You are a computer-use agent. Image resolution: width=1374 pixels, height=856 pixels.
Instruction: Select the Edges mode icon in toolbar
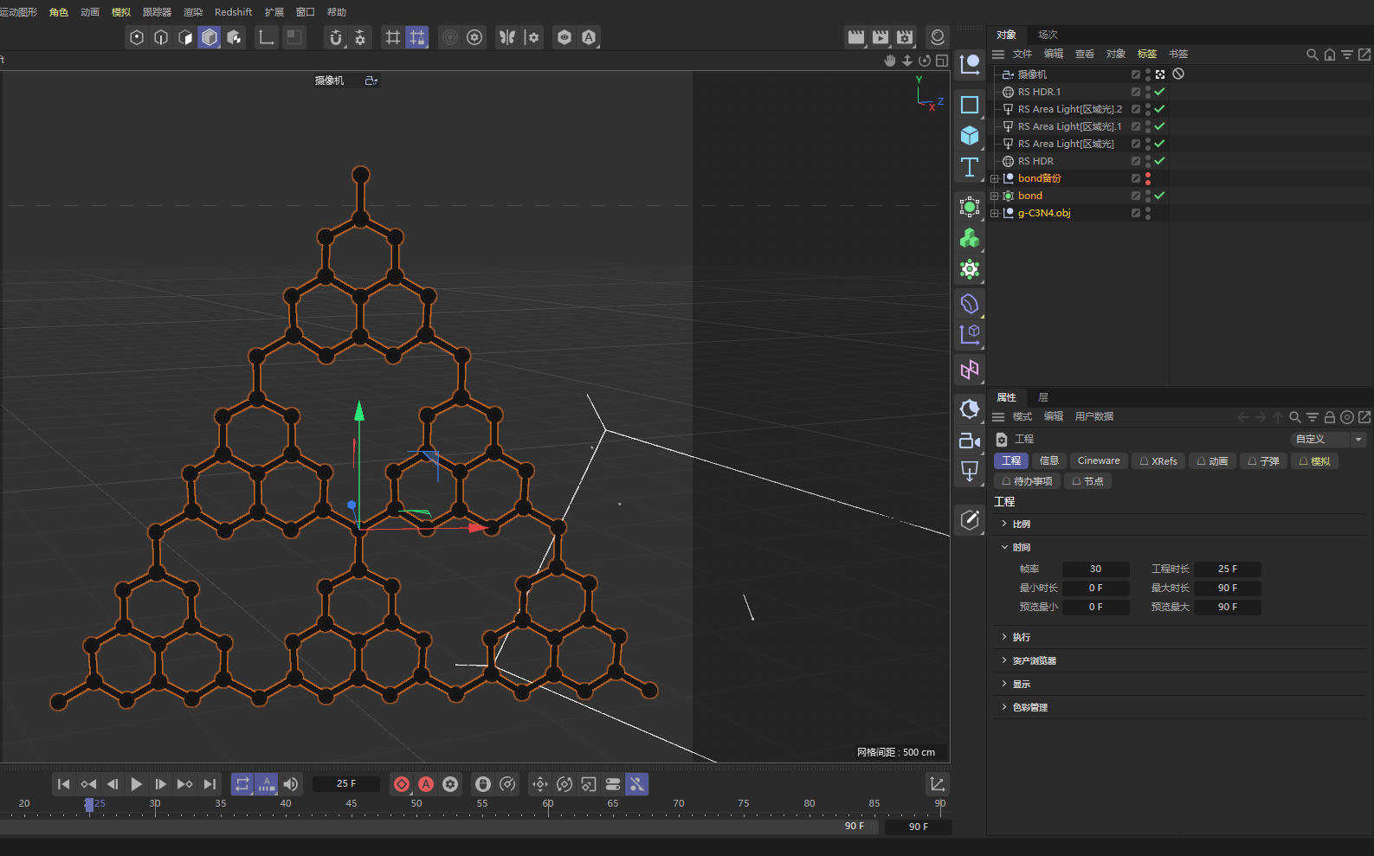tap(161, 37)
